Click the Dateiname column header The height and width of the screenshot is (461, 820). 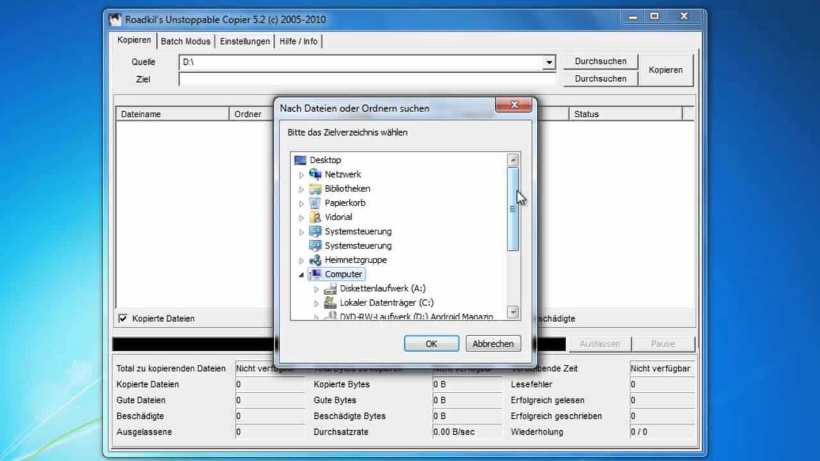172,114
